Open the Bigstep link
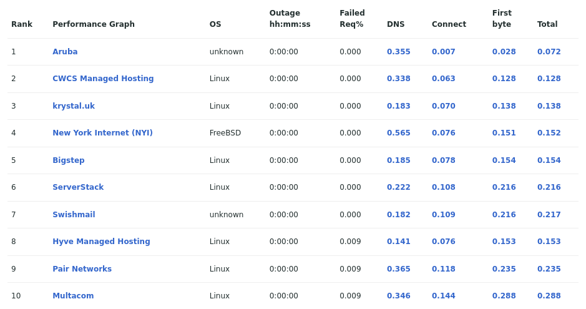The image size is (586, 309). tap(69, 160)
